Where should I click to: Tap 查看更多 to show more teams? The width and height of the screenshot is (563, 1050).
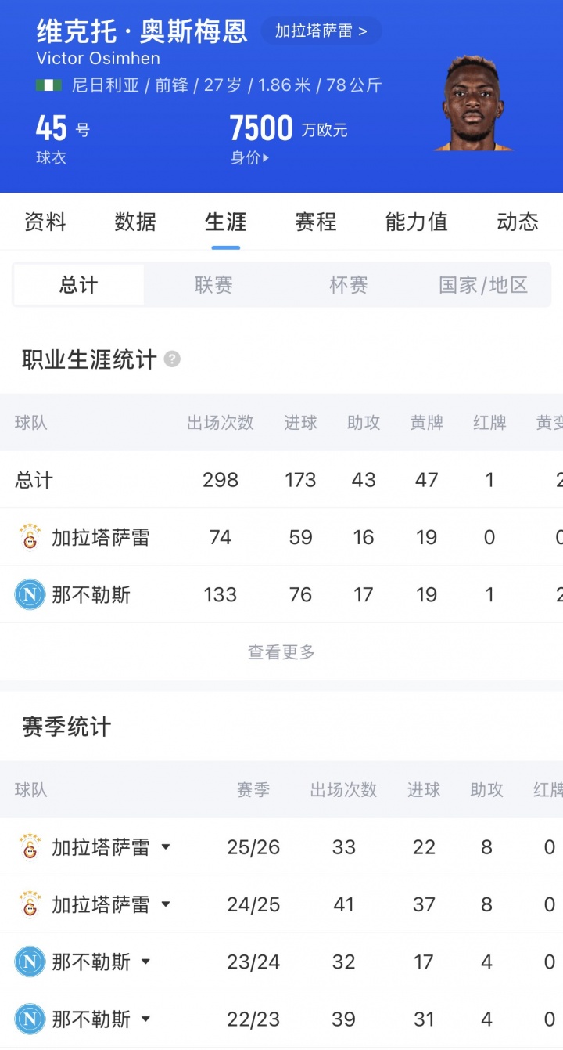click(281, 651)
